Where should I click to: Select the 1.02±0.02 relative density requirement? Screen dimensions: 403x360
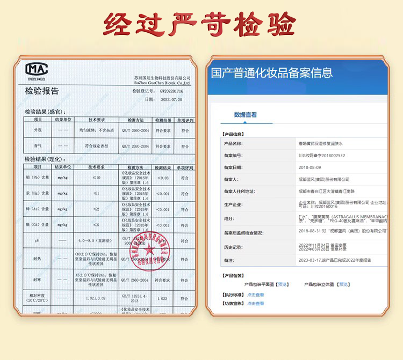(96, 298)
